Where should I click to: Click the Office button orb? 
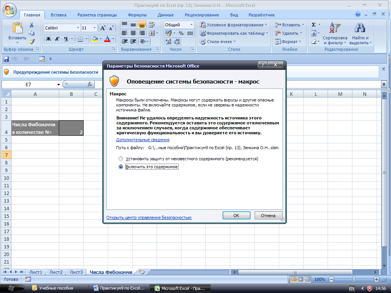tap(10, 10)
